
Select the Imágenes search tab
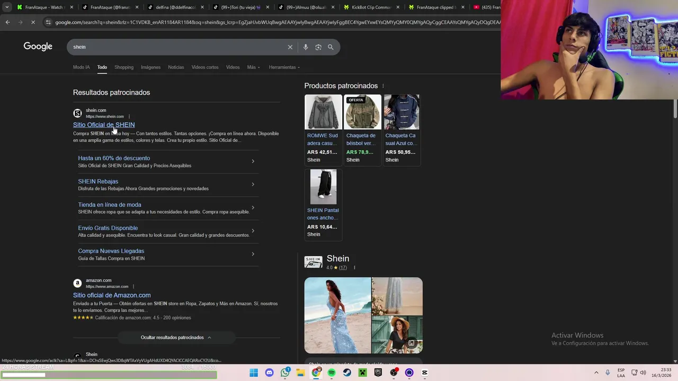pos(150,67)
